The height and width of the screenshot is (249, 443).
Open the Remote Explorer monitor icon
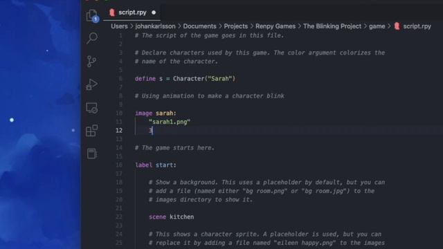(92, 108)
